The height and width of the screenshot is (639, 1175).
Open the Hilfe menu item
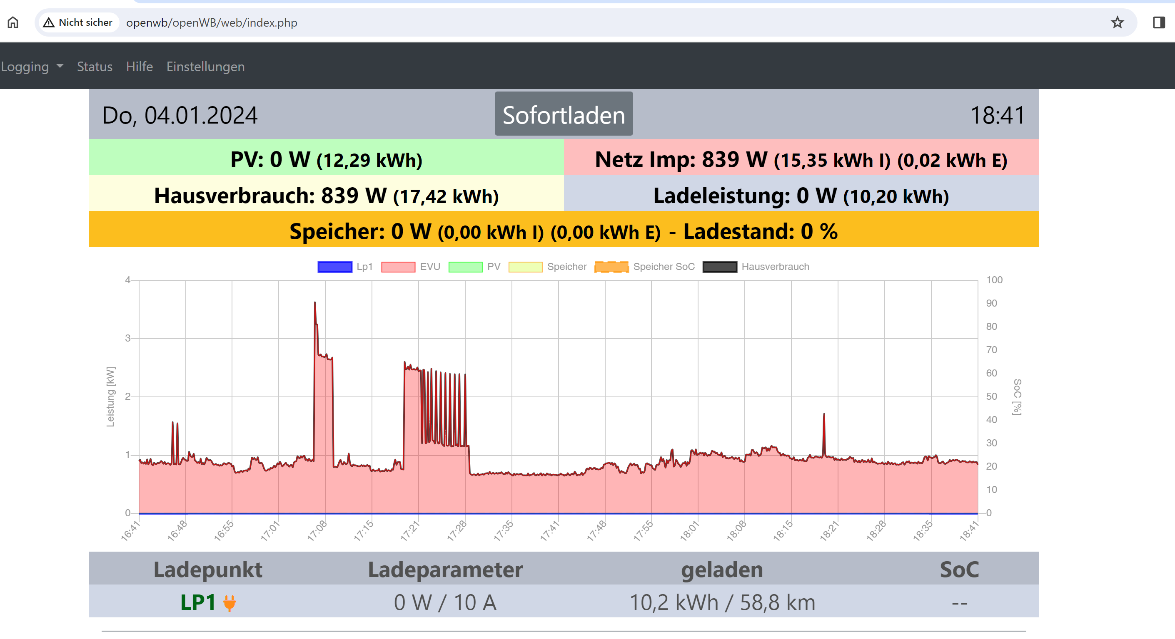click(x=139, y=67)
